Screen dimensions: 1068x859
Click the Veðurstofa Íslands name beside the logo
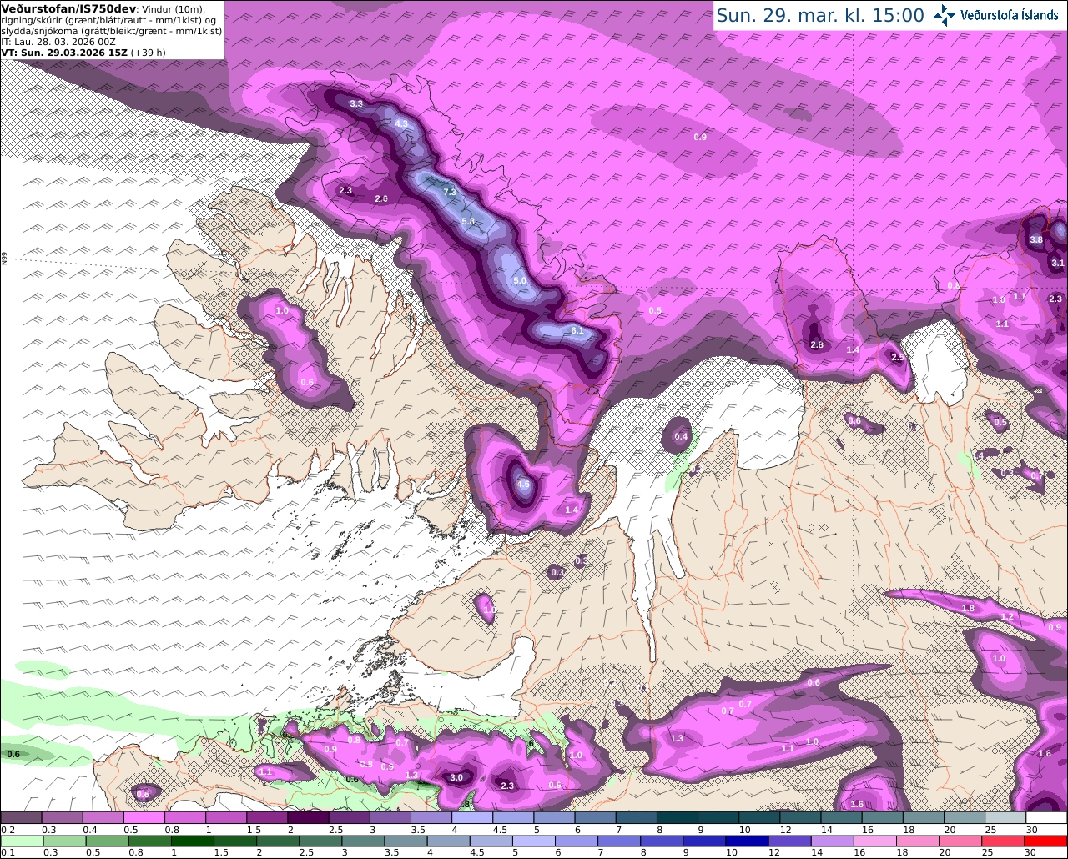pyautogui.click(x=1010, y=15)
